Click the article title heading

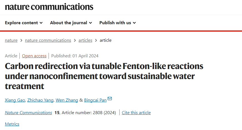point(104,76)
